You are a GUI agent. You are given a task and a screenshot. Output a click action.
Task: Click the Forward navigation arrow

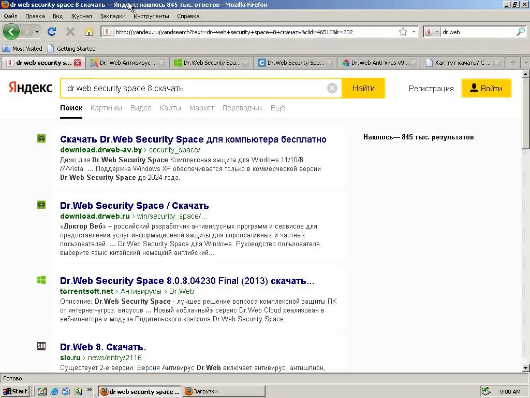click(x=27, y=32)
